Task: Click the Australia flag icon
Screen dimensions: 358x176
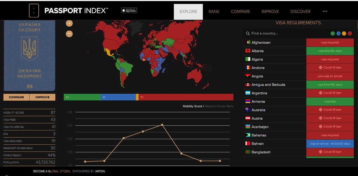Action: (x=248, y=110)
